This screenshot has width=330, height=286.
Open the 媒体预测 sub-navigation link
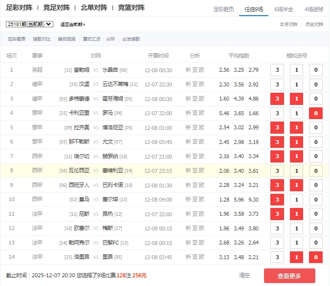pos(66,39)
